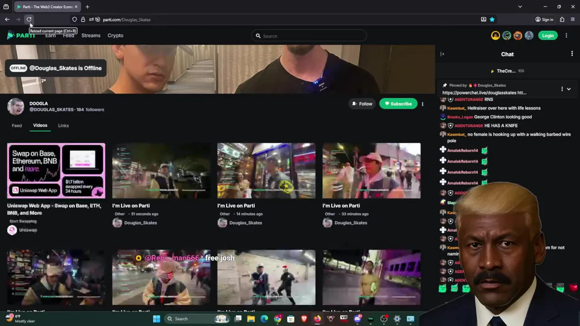Screen dimensions: 580x326
Task: Select the Videos tab
Action: coord(40,125)
